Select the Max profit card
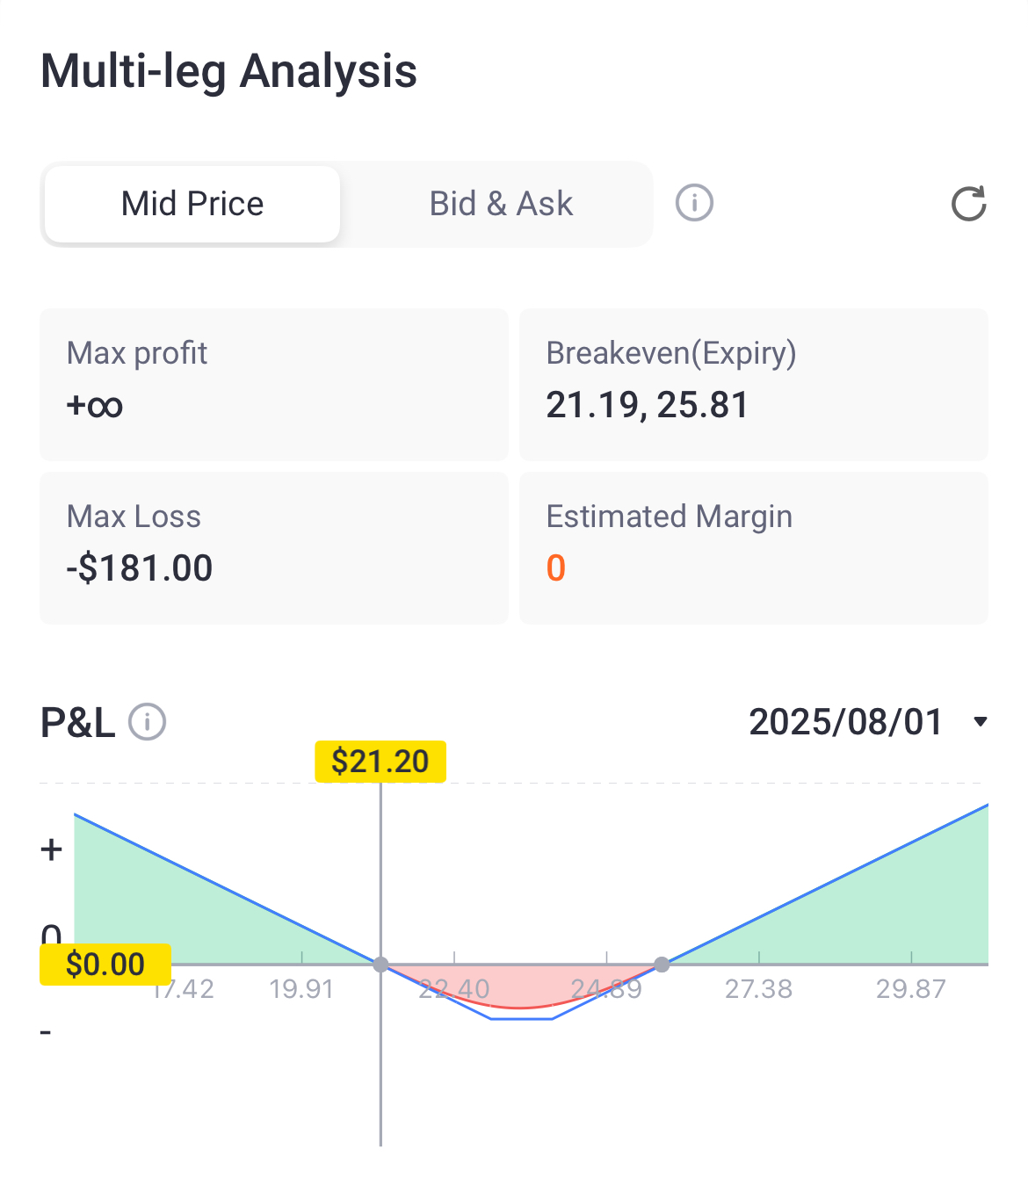This screenshot has height=1178, width=1028. [x=274, y=384]
